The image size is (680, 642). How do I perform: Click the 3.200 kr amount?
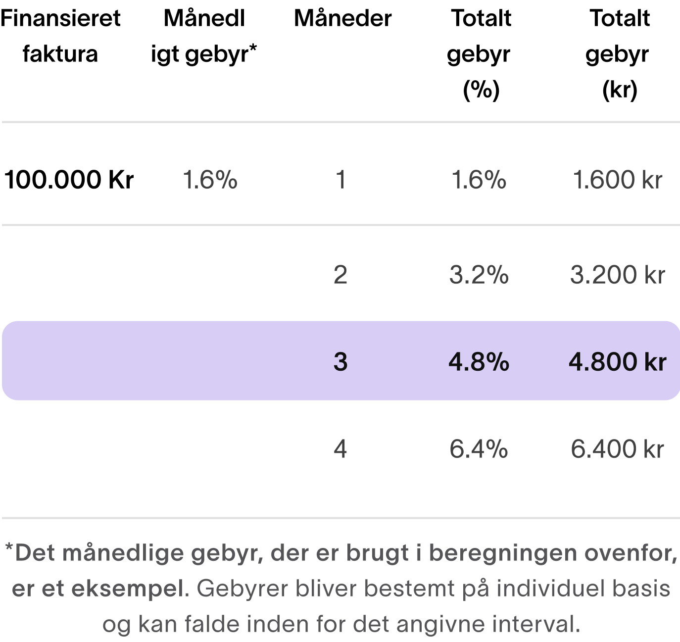click(x=617, y=275)
